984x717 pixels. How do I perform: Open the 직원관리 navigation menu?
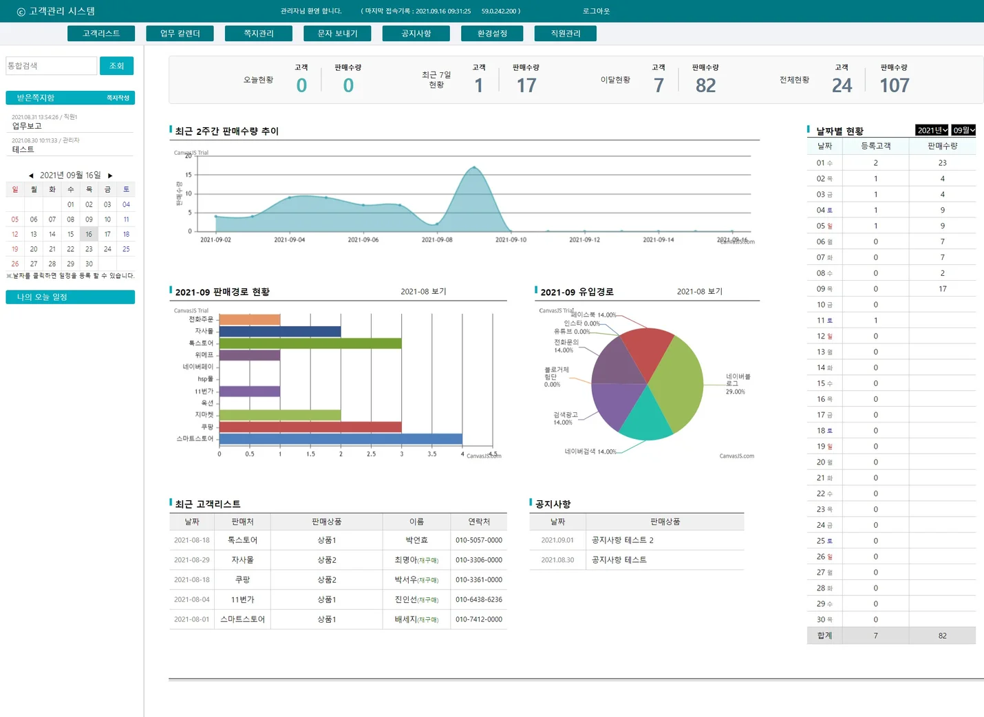pyautogui.click(x=566, y=34)
